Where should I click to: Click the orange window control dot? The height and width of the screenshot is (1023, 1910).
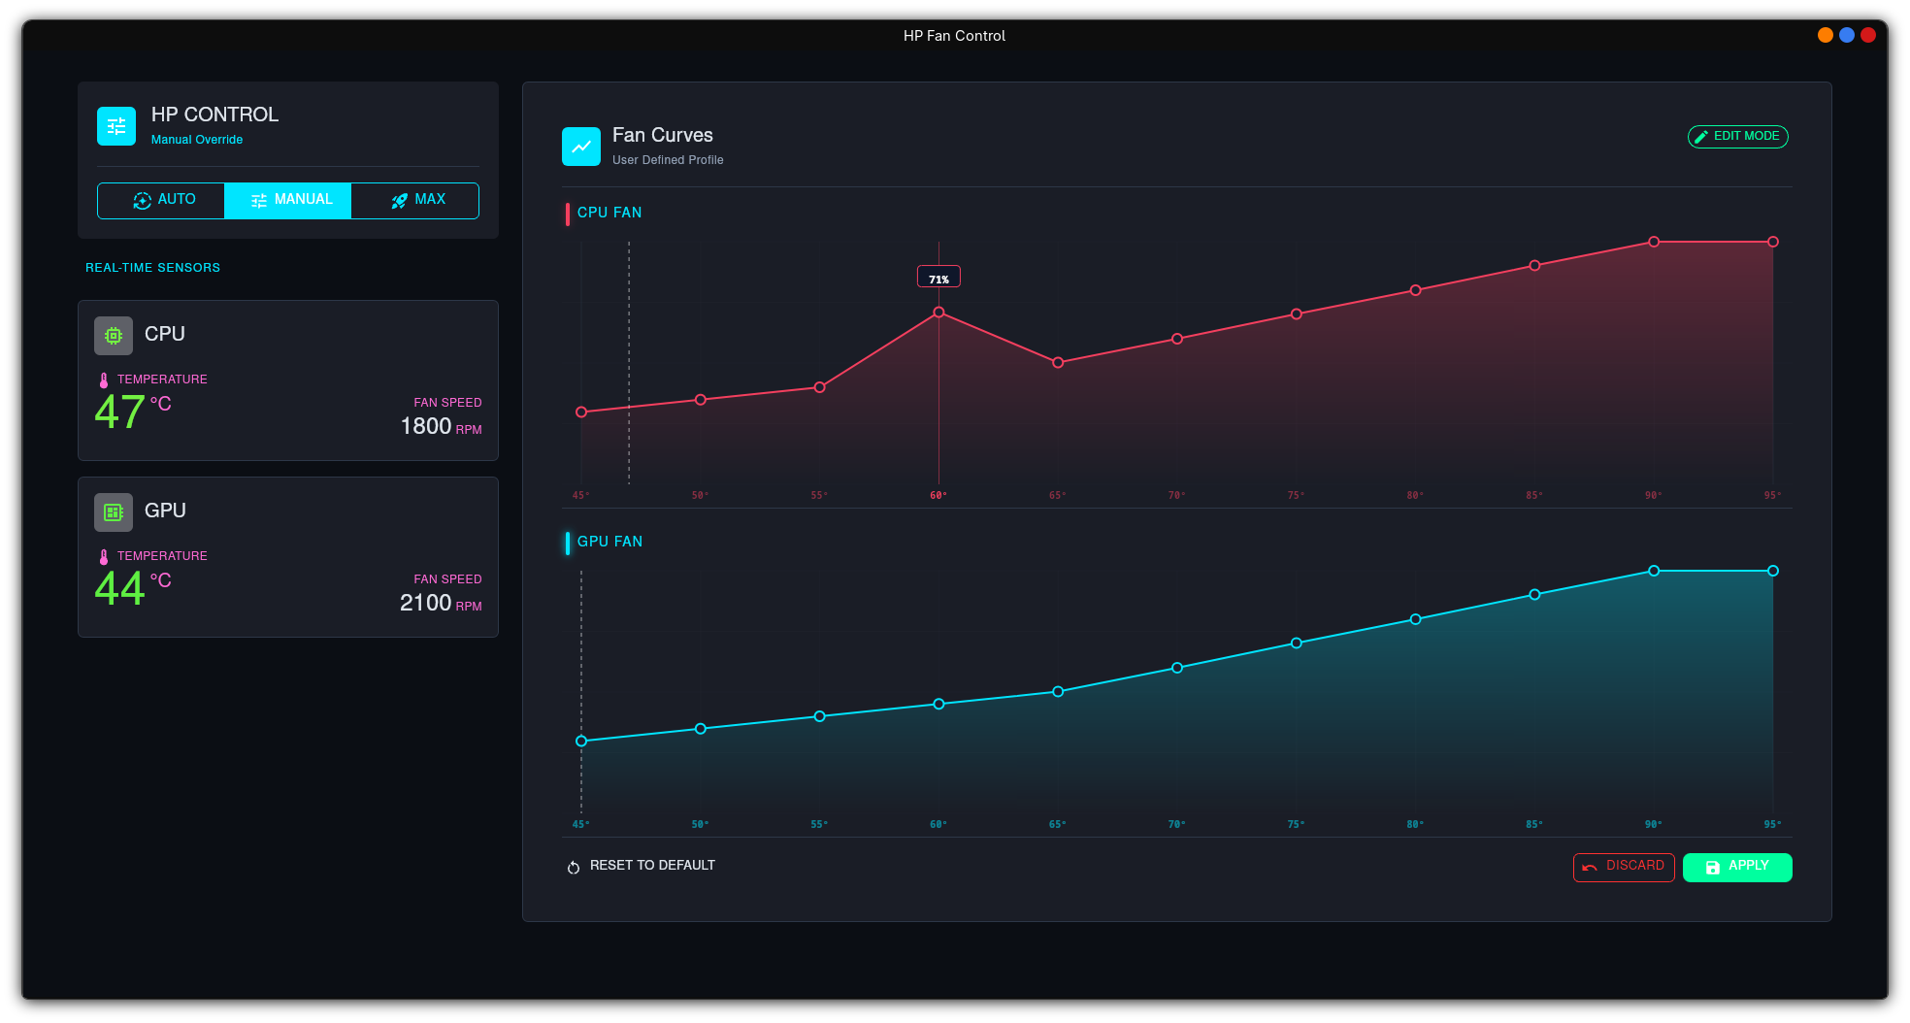(x=1826, y=35)
